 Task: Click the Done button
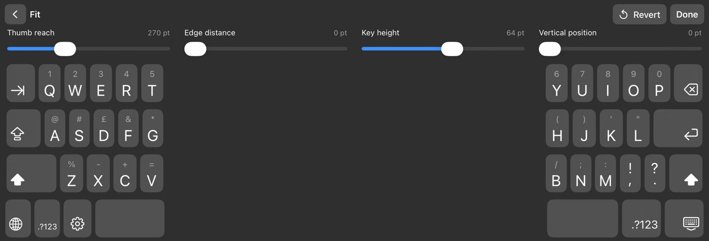(x=687, y=14)
